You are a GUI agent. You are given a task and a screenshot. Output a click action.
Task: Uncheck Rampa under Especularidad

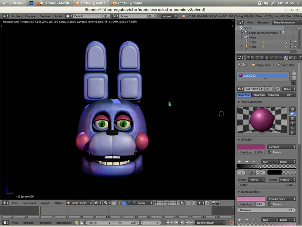pos(269,204)
